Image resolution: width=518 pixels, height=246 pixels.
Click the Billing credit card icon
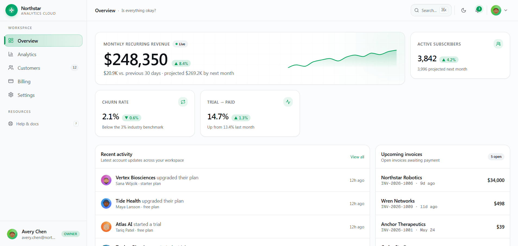click(11, 81)
